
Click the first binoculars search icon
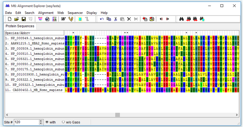[182, 19]
